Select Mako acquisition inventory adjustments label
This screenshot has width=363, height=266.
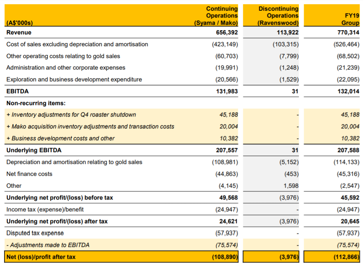pyautogui.click(x=90, y=127)
